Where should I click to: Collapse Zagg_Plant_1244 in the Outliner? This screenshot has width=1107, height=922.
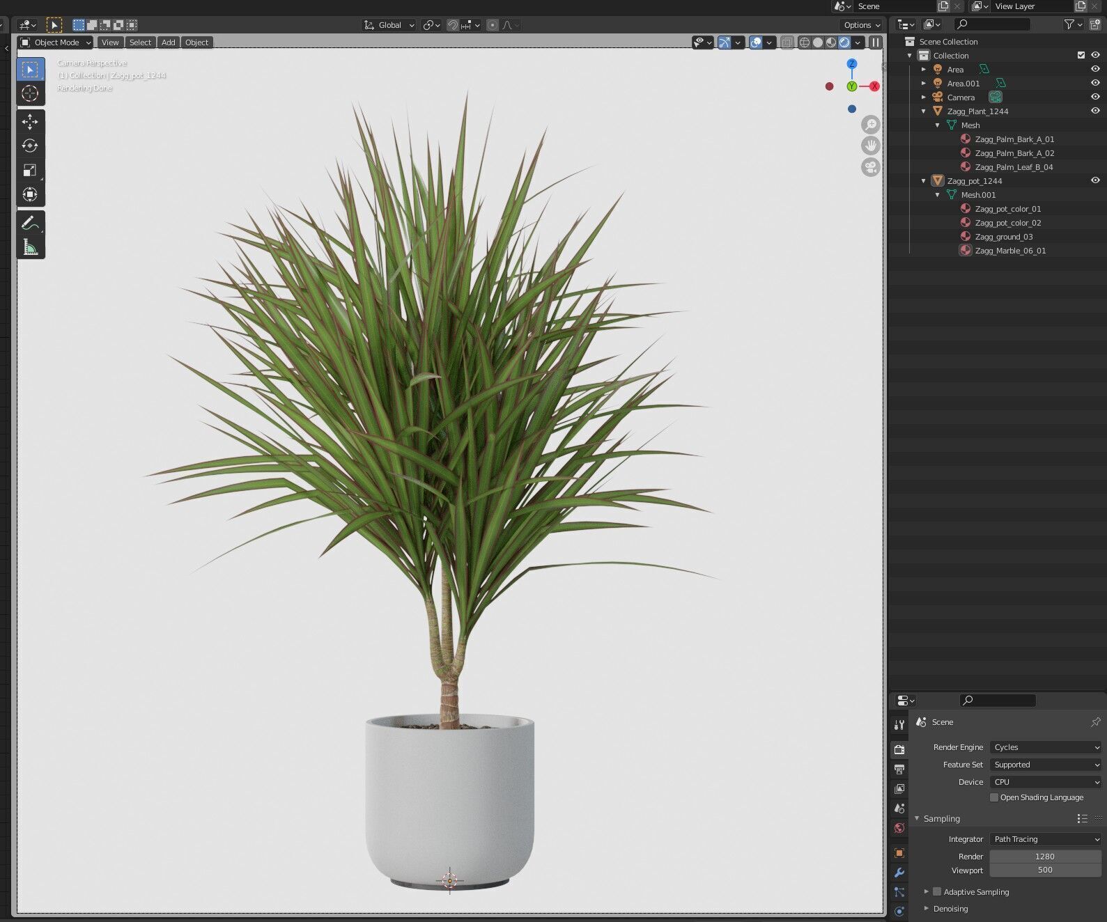pyautogui.click(x=924, y=111)
